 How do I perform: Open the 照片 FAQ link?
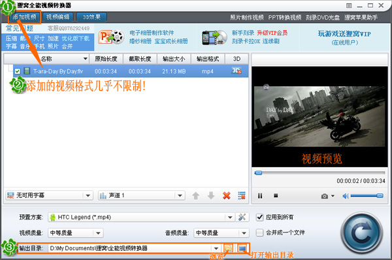coord(53,46)
